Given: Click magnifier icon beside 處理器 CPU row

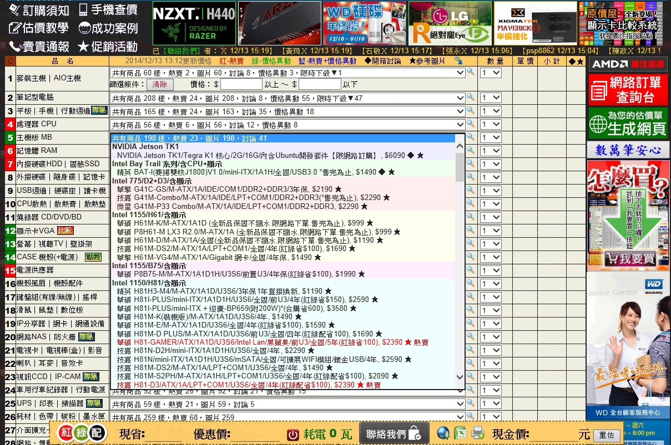Looking at the screenshot, I should coord(471,125).
